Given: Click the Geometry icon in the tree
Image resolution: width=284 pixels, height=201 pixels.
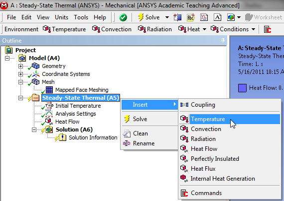Looking at the screenshot, I should coord(35,66).
